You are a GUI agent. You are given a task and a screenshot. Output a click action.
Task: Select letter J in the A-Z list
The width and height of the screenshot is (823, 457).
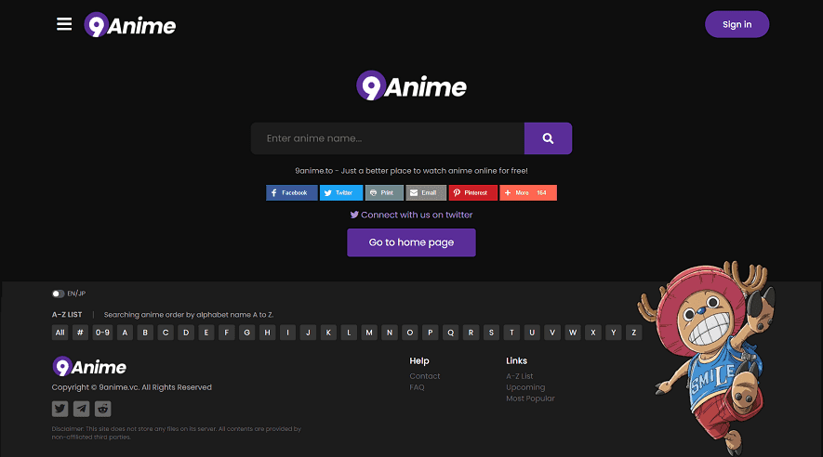308,333
